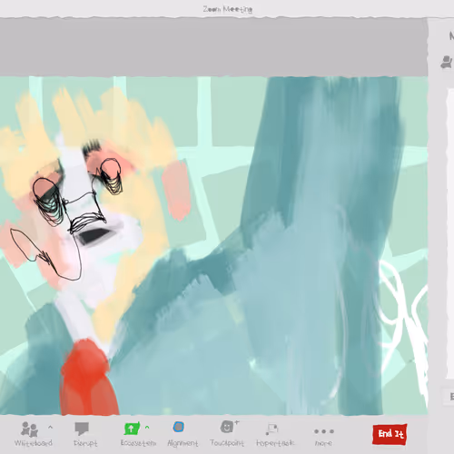
Task: Select the blue Alignment icon
Action: tap(179, 427)
